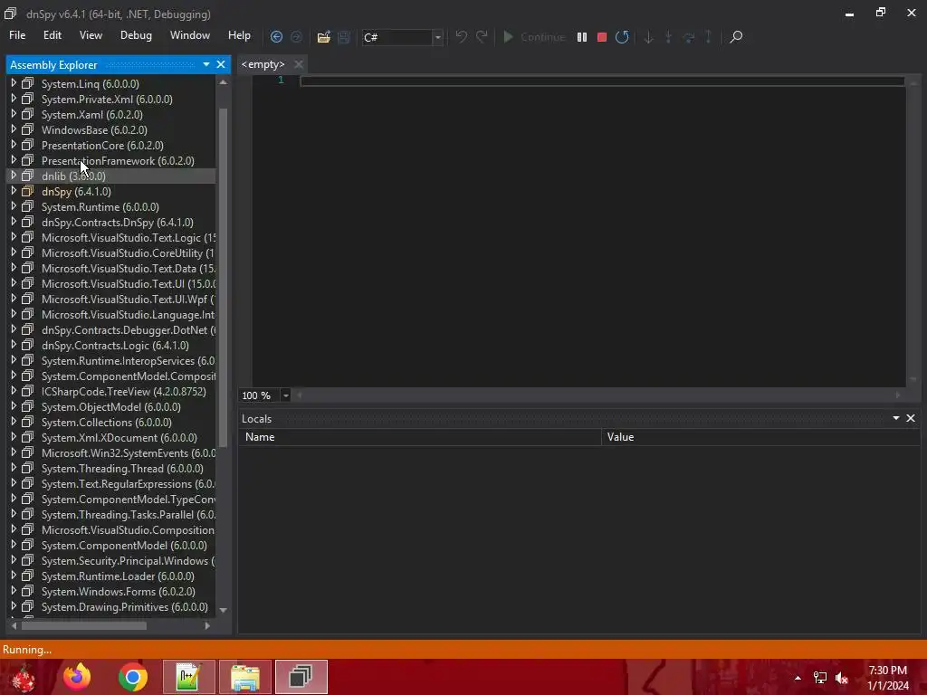927x695 pixels.
Task: Click the muted volume tray icon
Action: (x=842, y=678)
